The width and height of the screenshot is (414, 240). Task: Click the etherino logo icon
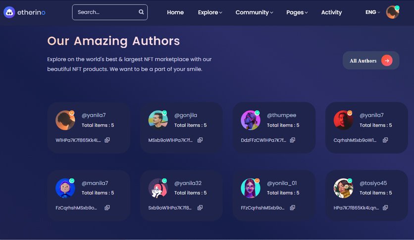pos(9,12)
